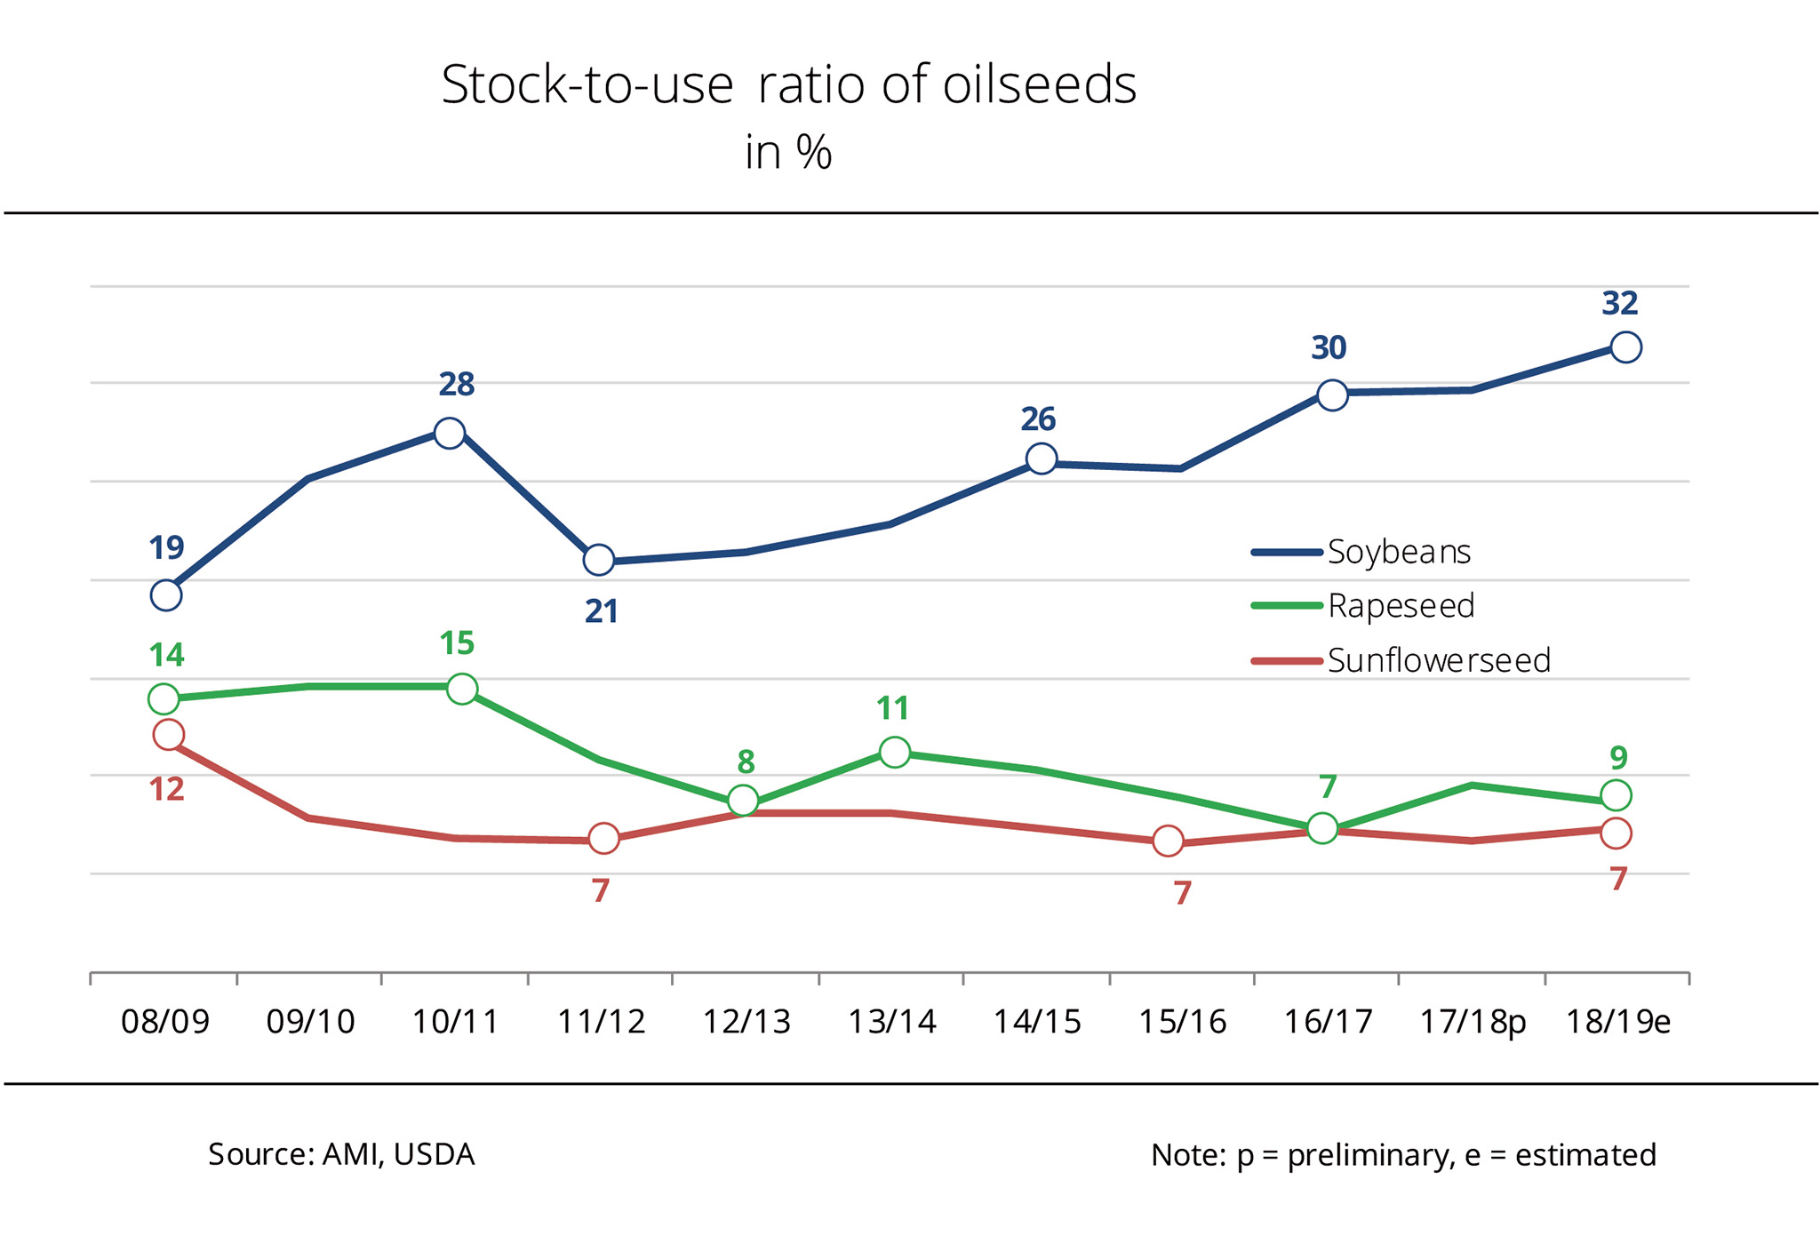Click the Soybeans marker labeled 19
Image resolution: width=1820 pixels, height=1244 pixels.
pos(166,594)
